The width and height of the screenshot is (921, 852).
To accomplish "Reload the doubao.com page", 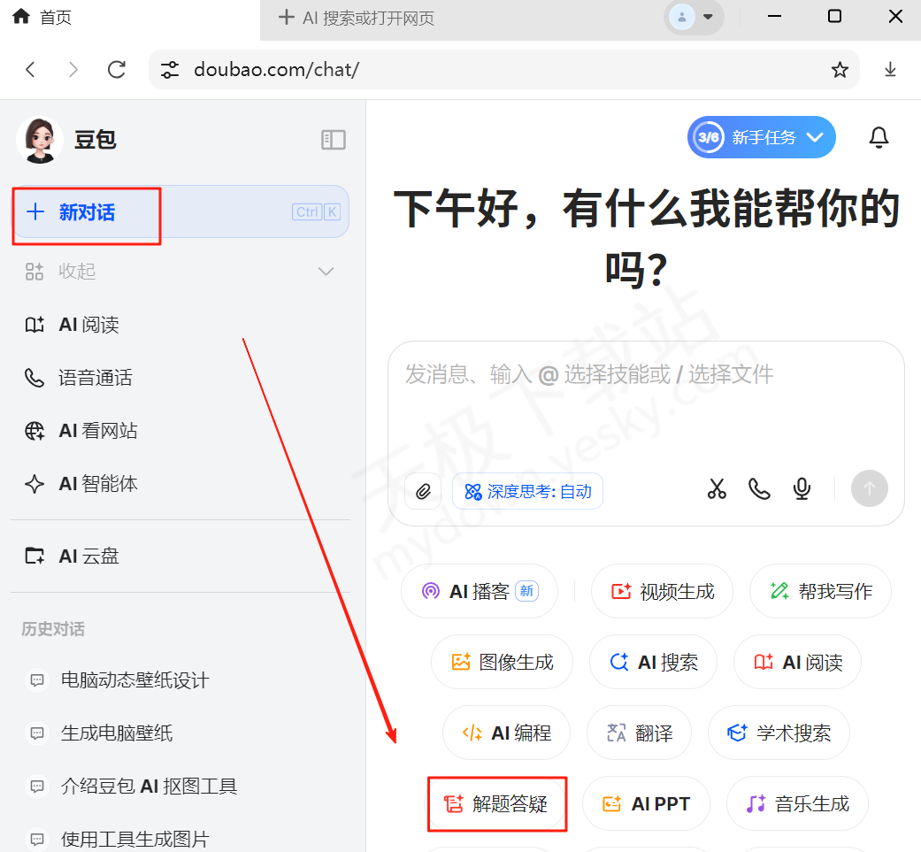I will 117,70.
